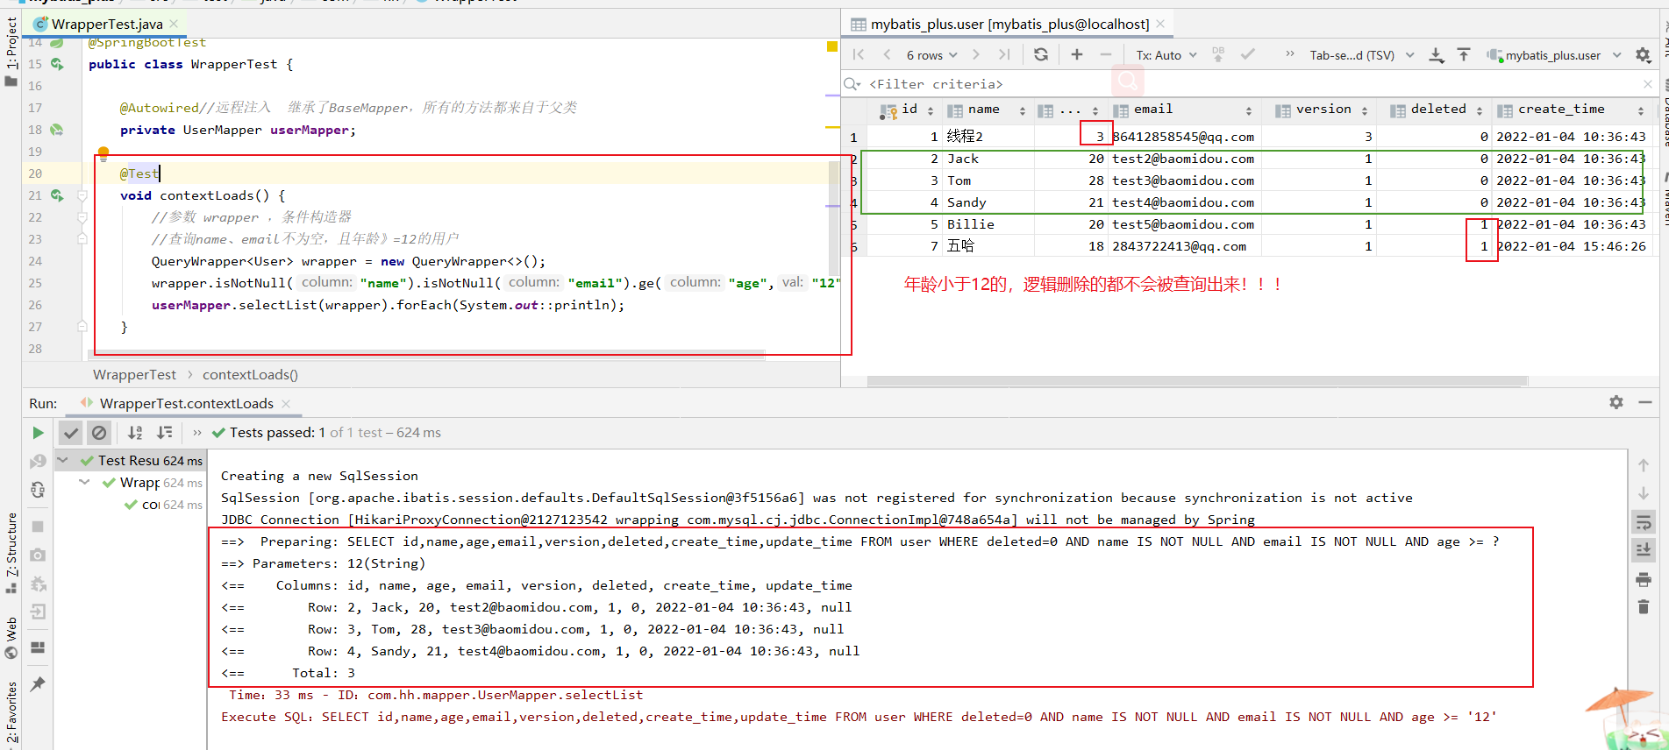Sort by the create_time column header
This screenshot has height=750, width=1669.
[1570, 110]
